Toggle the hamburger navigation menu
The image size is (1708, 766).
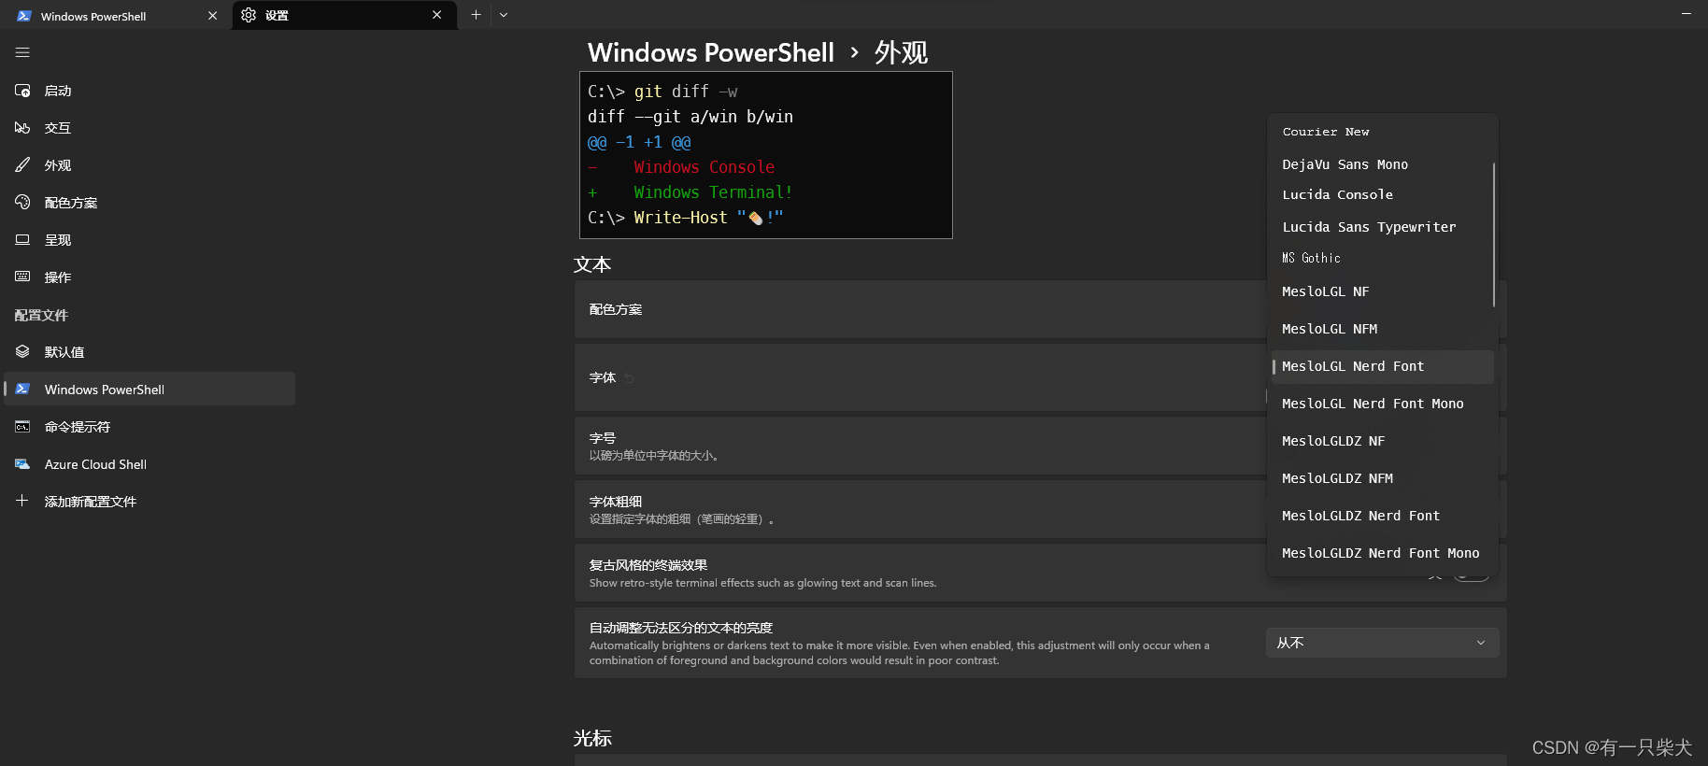[22, 52]
